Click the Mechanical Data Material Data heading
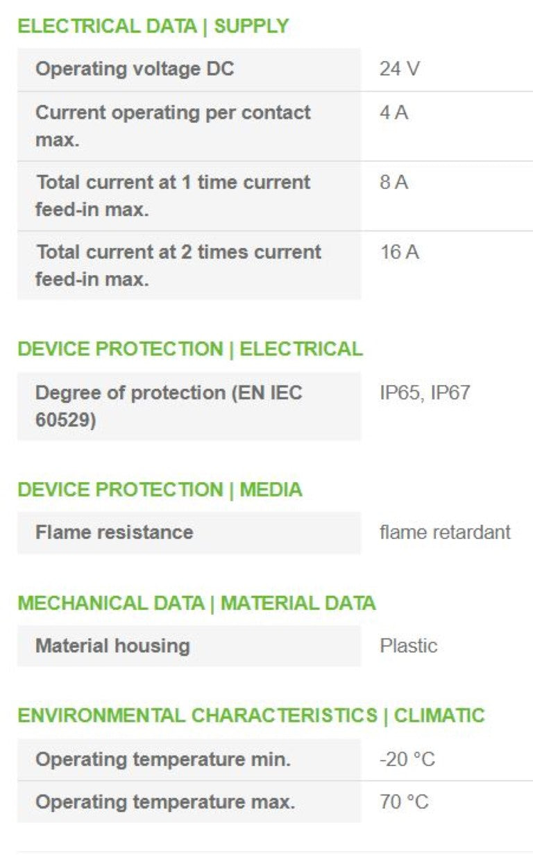The image size is (533, 855). point(196,603)
